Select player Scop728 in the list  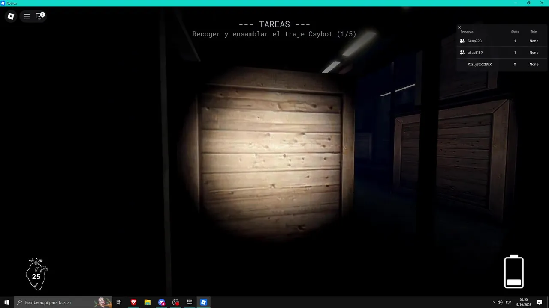(x=474, y=41)
